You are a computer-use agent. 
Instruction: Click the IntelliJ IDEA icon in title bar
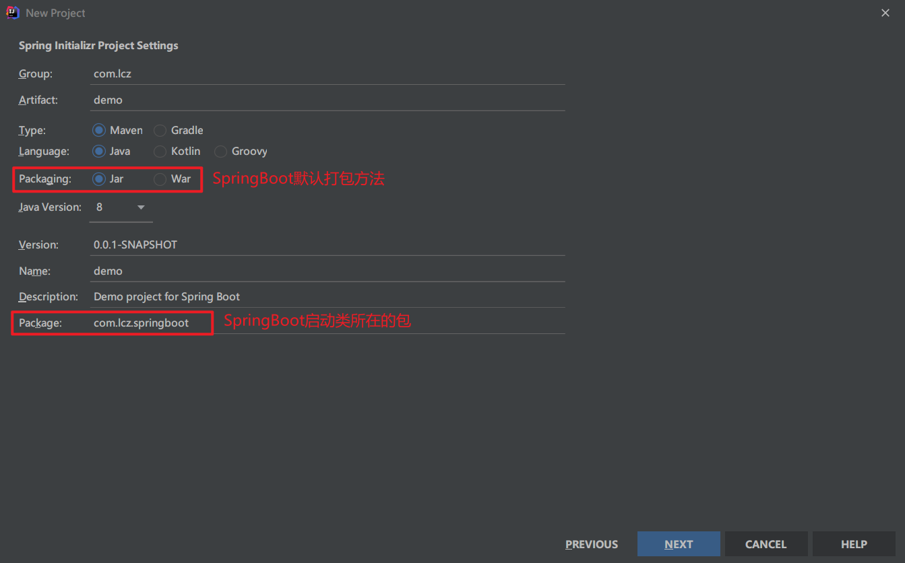coord(13,13)
